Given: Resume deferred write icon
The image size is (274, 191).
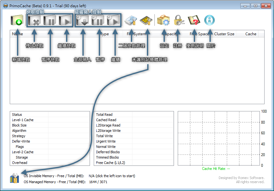Looking at the screenshot, I should click(113, 20).
